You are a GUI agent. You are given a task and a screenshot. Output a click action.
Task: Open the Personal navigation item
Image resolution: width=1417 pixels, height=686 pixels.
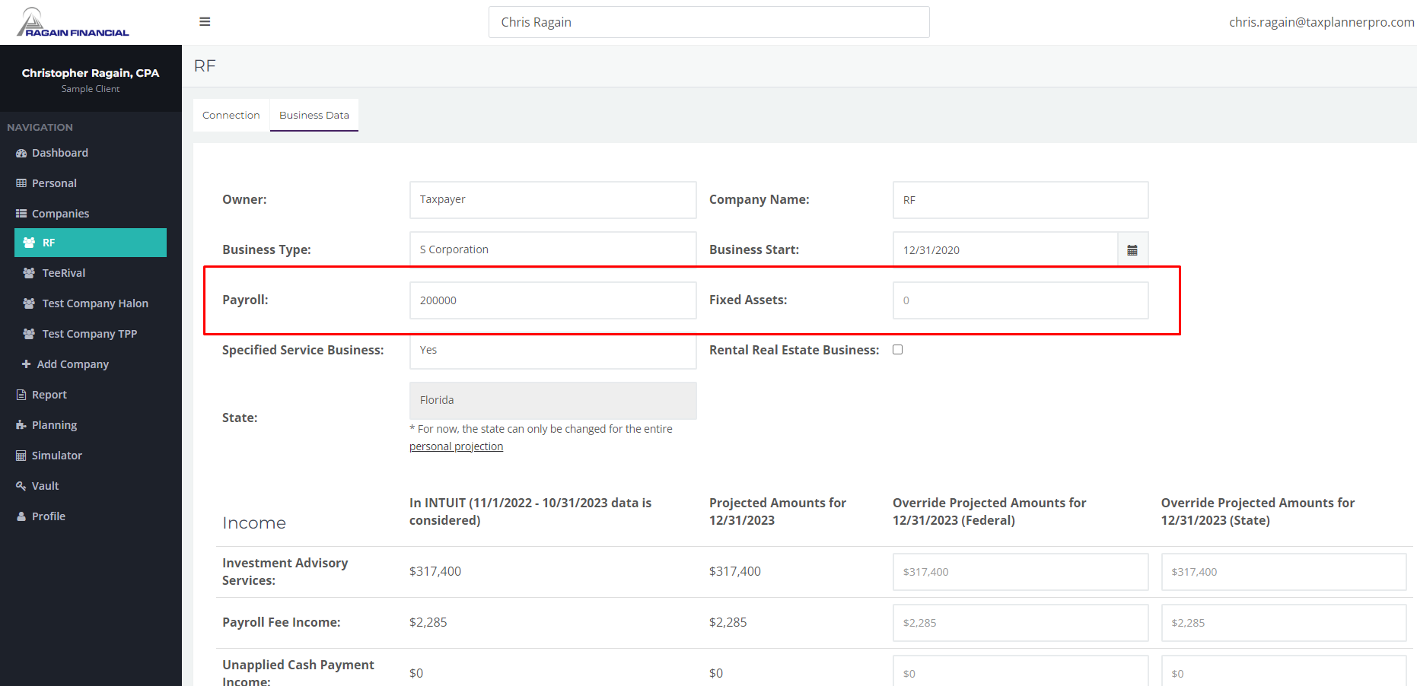[54, 183]
